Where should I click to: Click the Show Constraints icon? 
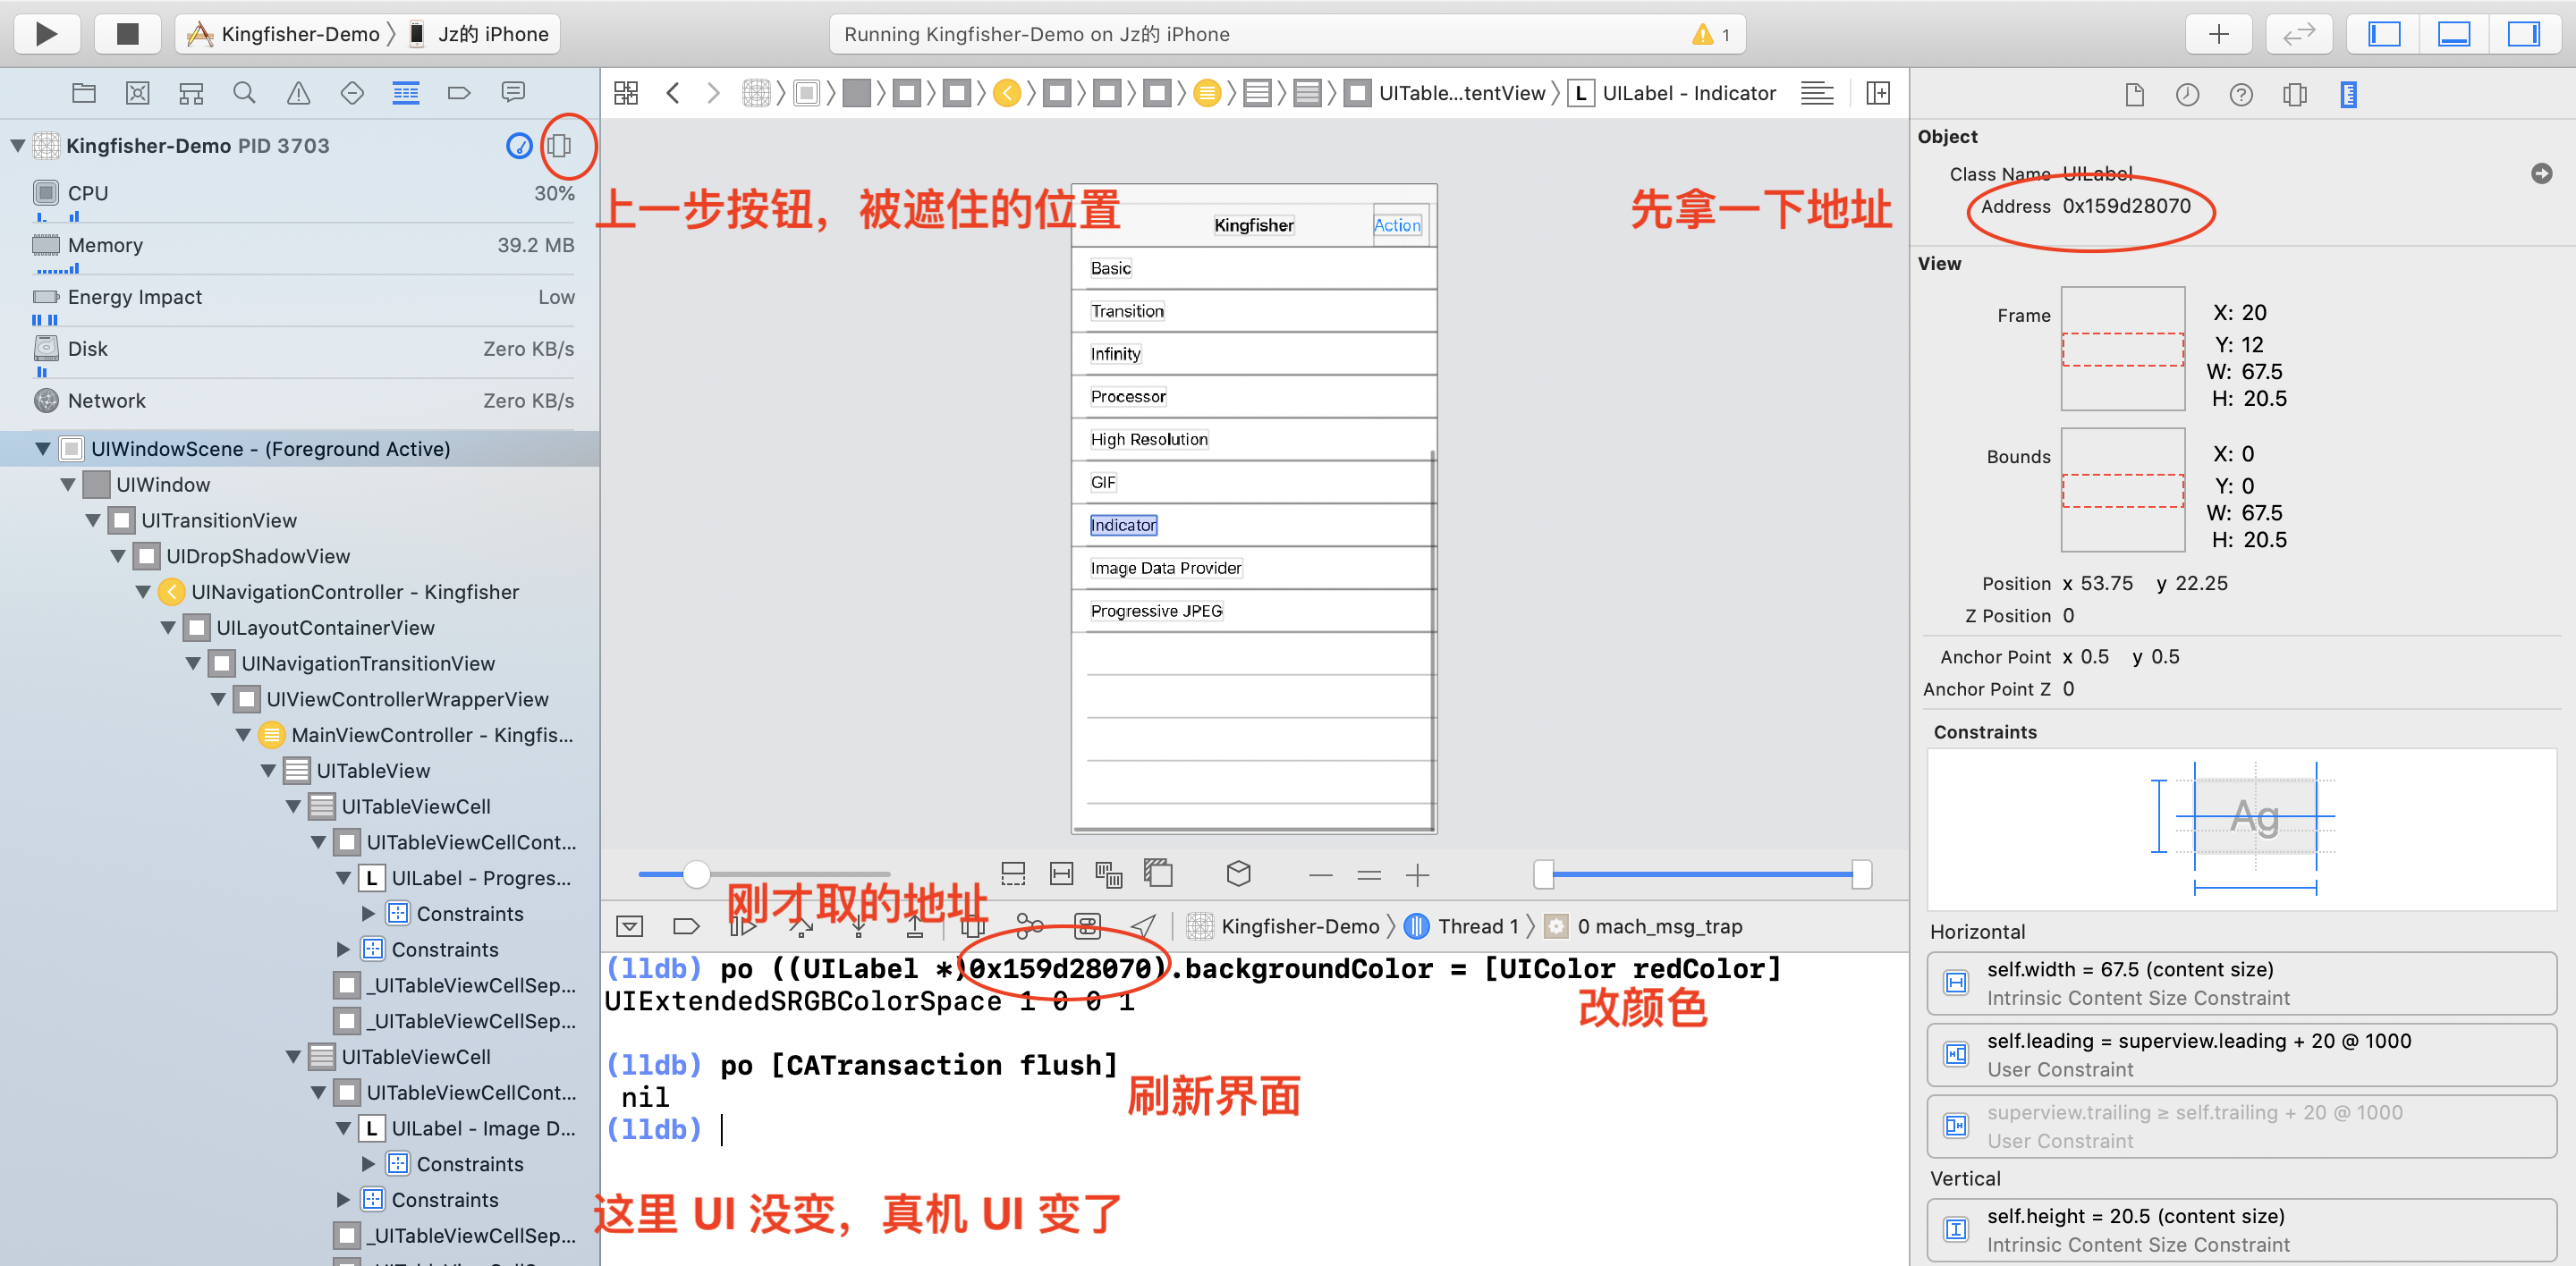click(x=1061, y=874)
